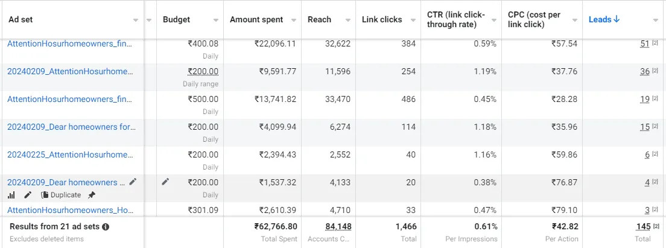Open the 20240209_AttentionHosurhome ad set link

[x=70, y=71]
